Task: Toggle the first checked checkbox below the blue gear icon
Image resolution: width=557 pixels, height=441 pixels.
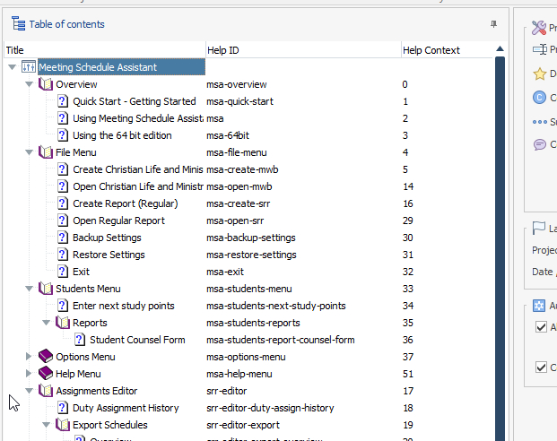Action: pyautogui.click(x=541, y=326)
